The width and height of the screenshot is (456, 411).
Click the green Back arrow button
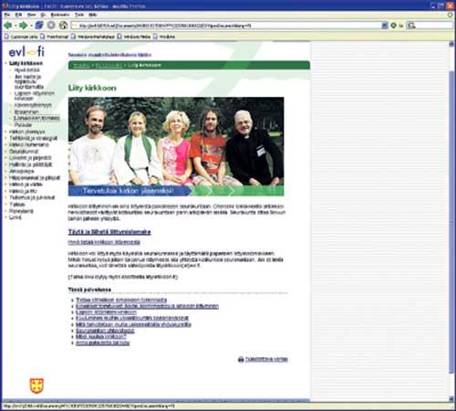(8, 26)
